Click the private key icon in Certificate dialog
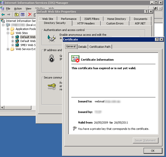The image size is (166, 157). pyautogui.click(x=75, y=129)
